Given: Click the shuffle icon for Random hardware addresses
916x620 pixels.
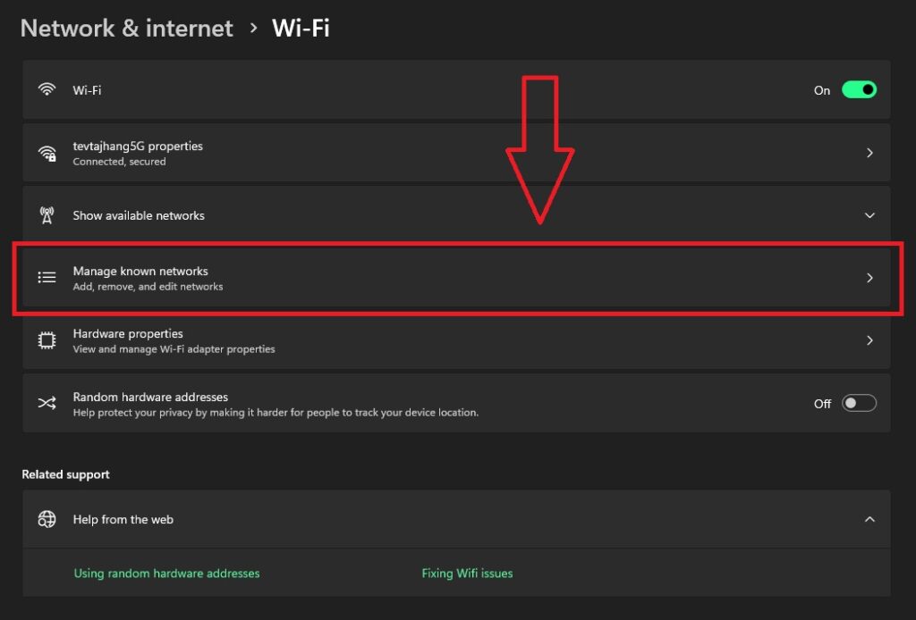Looking at the screenshot, I should 47,404.
